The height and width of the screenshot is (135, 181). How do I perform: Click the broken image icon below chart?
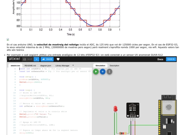click(x=8, y=40)
